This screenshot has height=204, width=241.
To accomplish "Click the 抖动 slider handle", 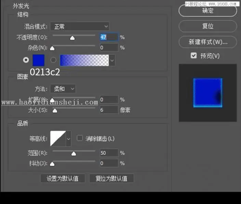I will (x=52, y=164).
